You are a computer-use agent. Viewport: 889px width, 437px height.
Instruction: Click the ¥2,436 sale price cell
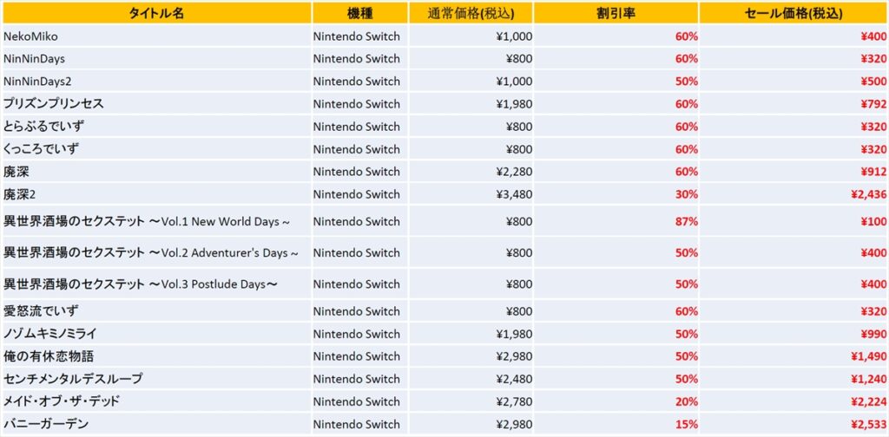794,194
